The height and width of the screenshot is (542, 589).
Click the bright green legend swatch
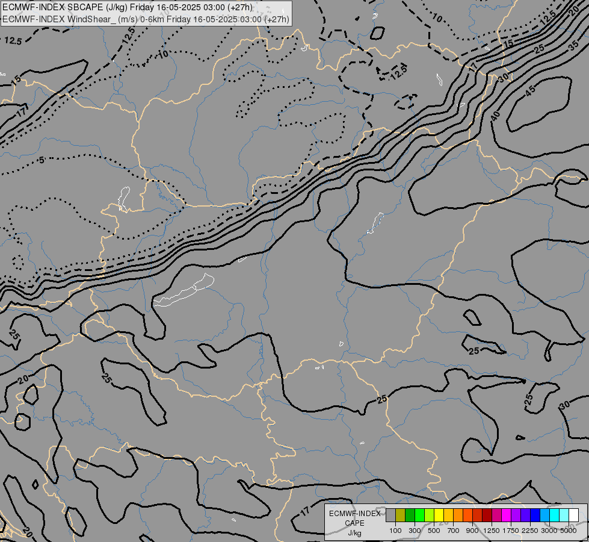pos(419,515)
